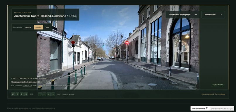Click the refresh icon in Try another photograph
The width and height of the screenshot is (236, 112).
coord(196,15)
